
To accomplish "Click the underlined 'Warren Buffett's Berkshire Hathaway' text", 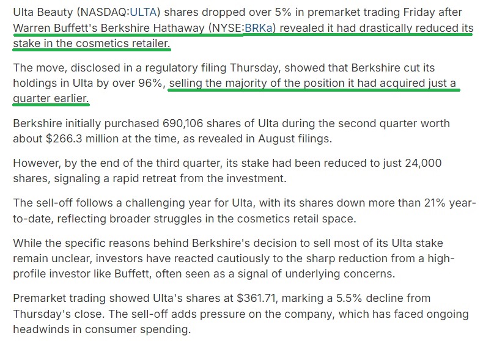I will (x=109, y=28).
